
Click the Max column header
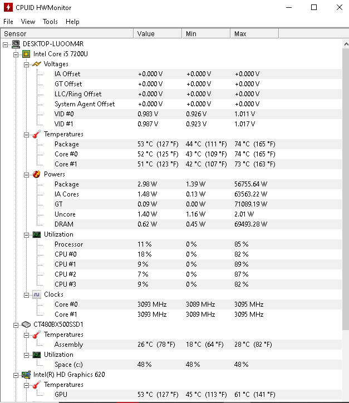254,33
